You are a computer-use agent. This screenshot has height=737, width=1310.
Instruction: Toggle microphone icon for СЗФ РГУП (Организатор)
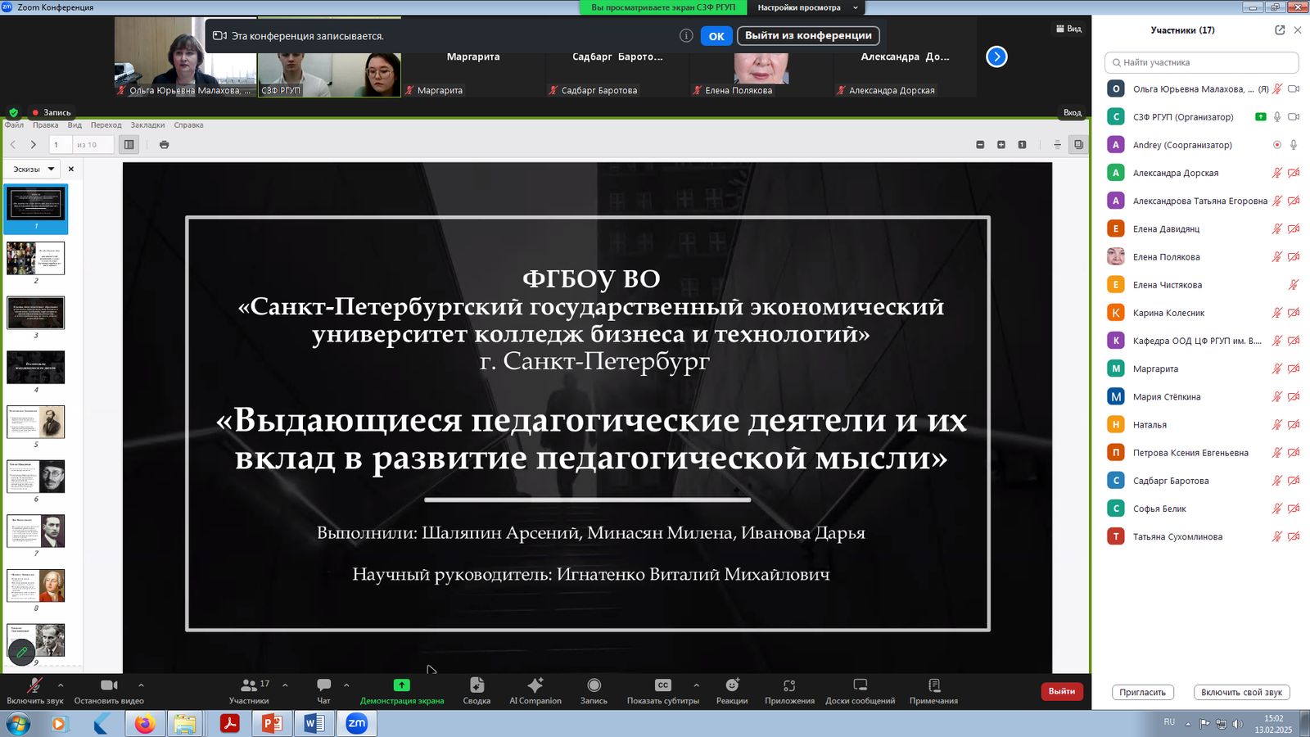point(1277,117)
